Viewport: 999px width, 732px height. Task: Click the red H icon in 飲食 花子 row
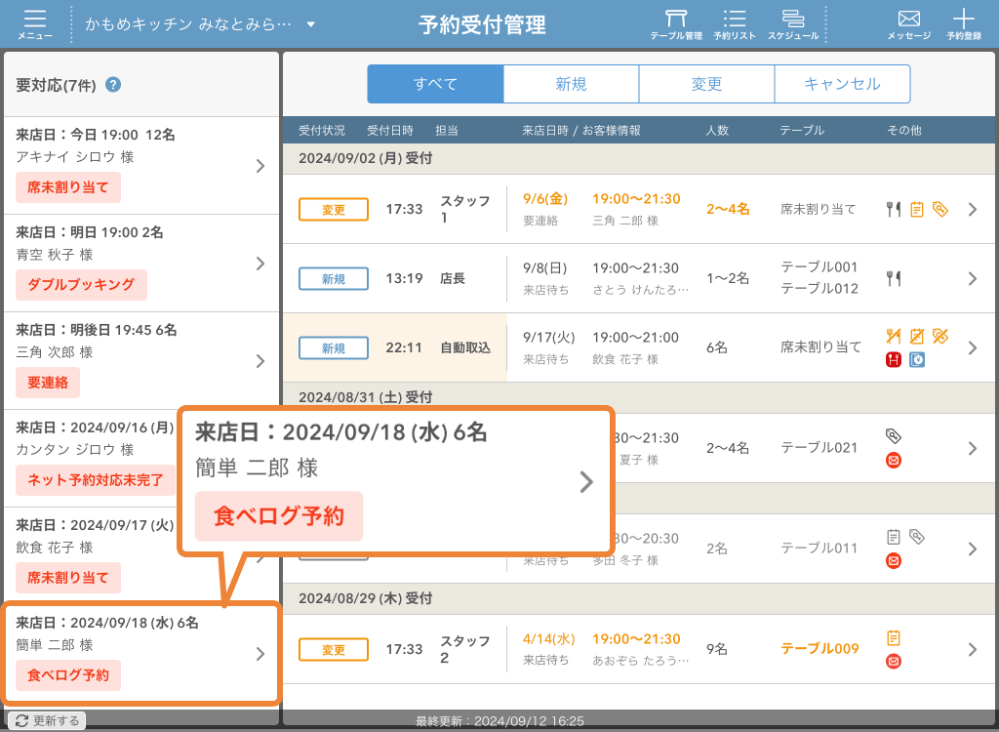[x=894, y=359]
